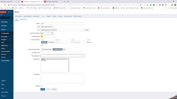Open the Web scenarios tab
This screenshot has width=177, height=99.
coord(77,16)
